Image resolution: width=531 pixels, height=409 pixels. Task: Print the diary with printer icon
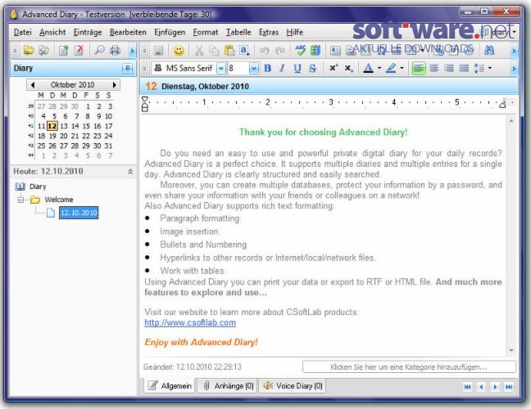pos(116,51)
